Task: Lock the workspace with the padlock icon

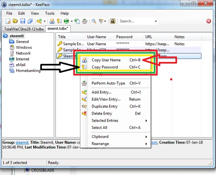Action: [112, 21]
